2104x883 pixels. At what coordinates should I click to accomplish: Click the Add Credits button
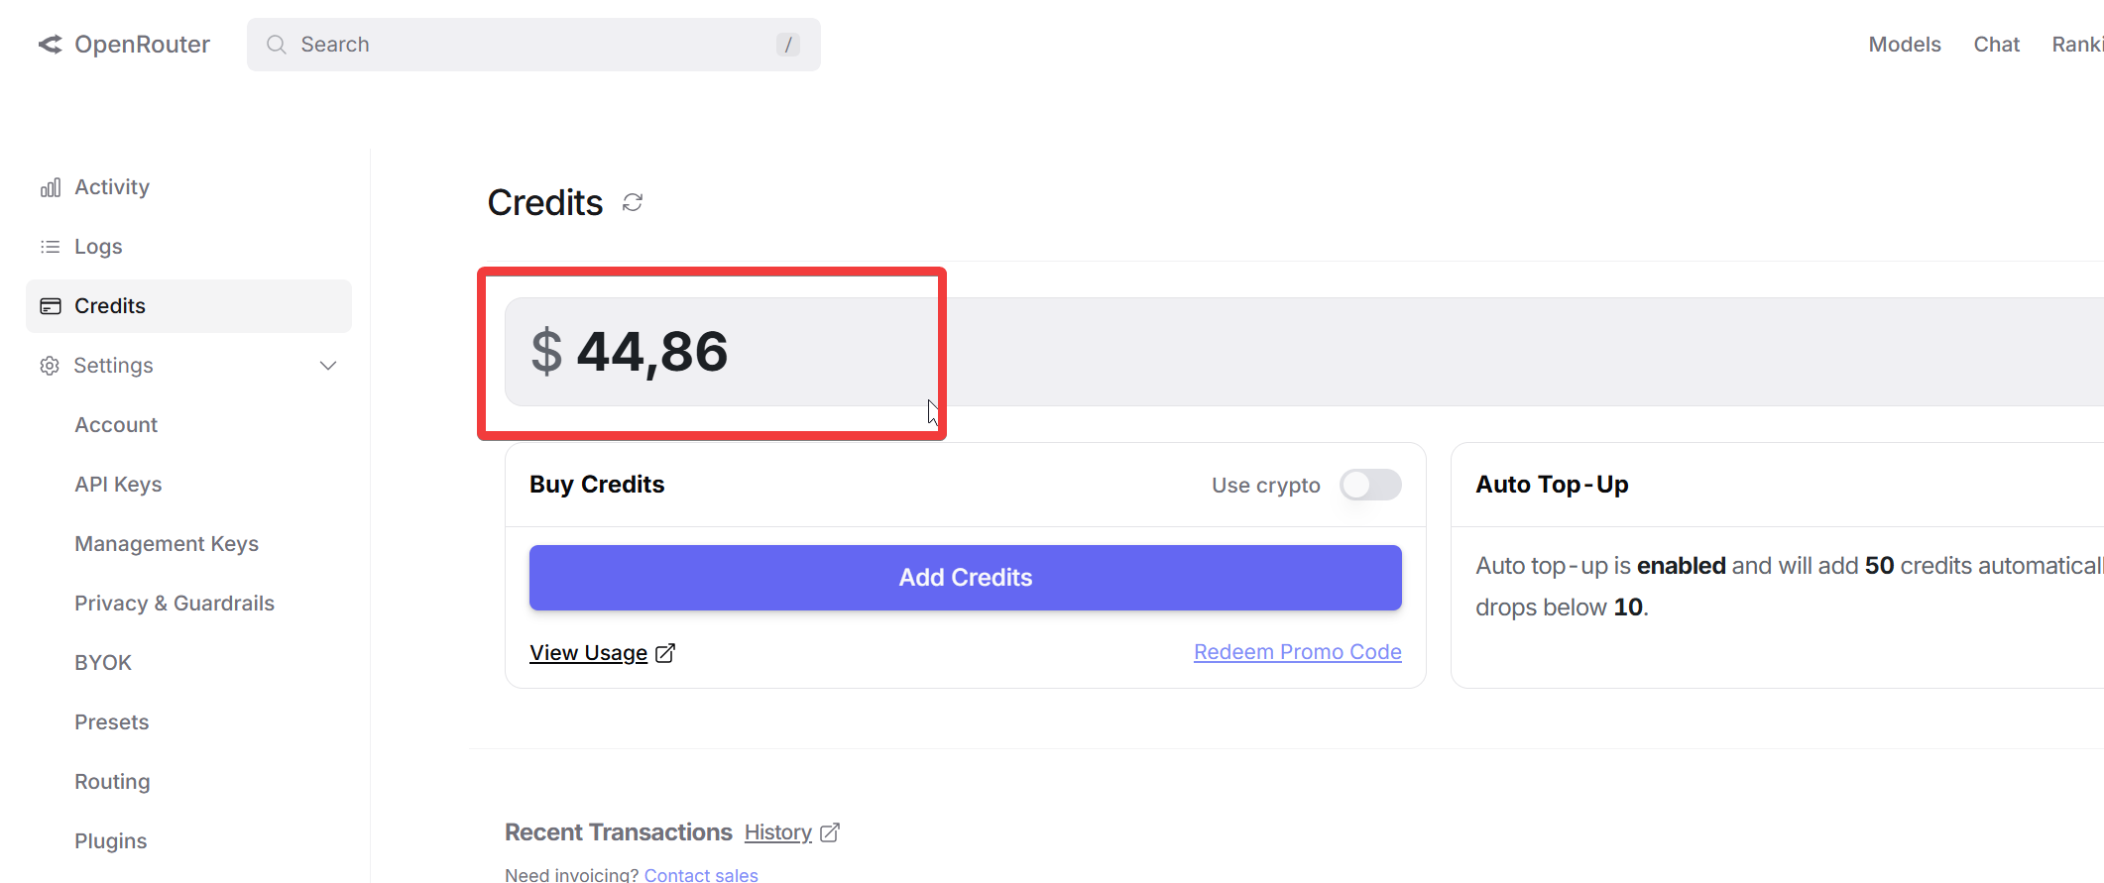coord(966,578)
